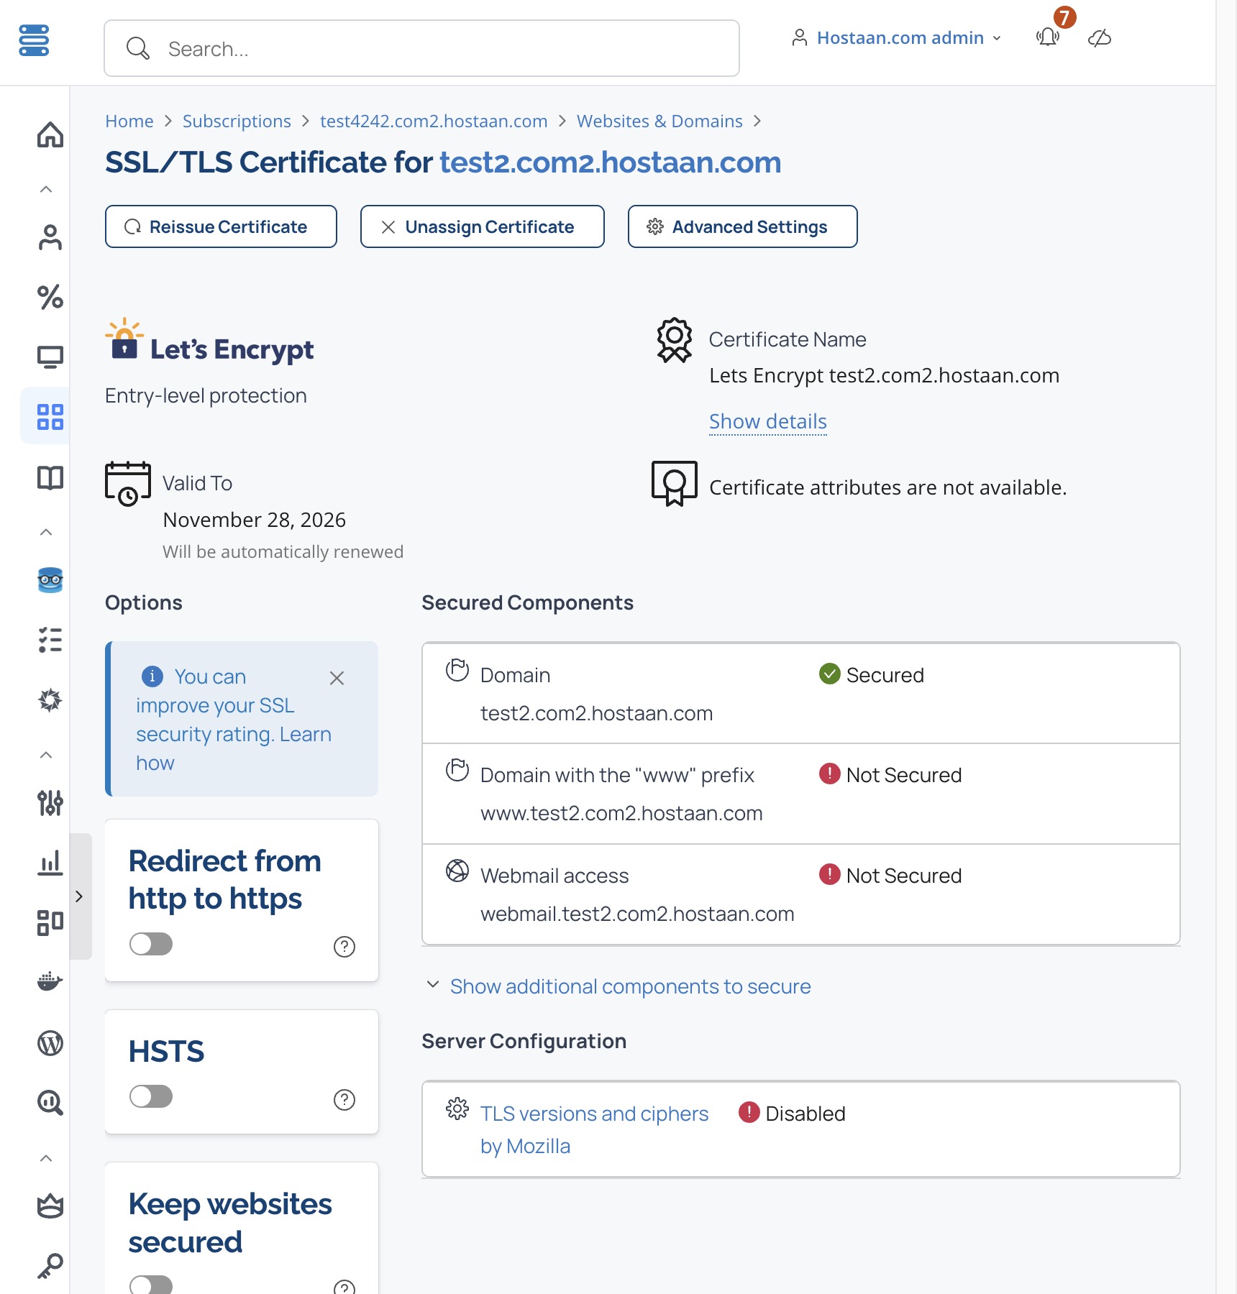Open the WordPress sidebar icon
This screenshot has width=1237, height=1294.
tap(50, 1042)
